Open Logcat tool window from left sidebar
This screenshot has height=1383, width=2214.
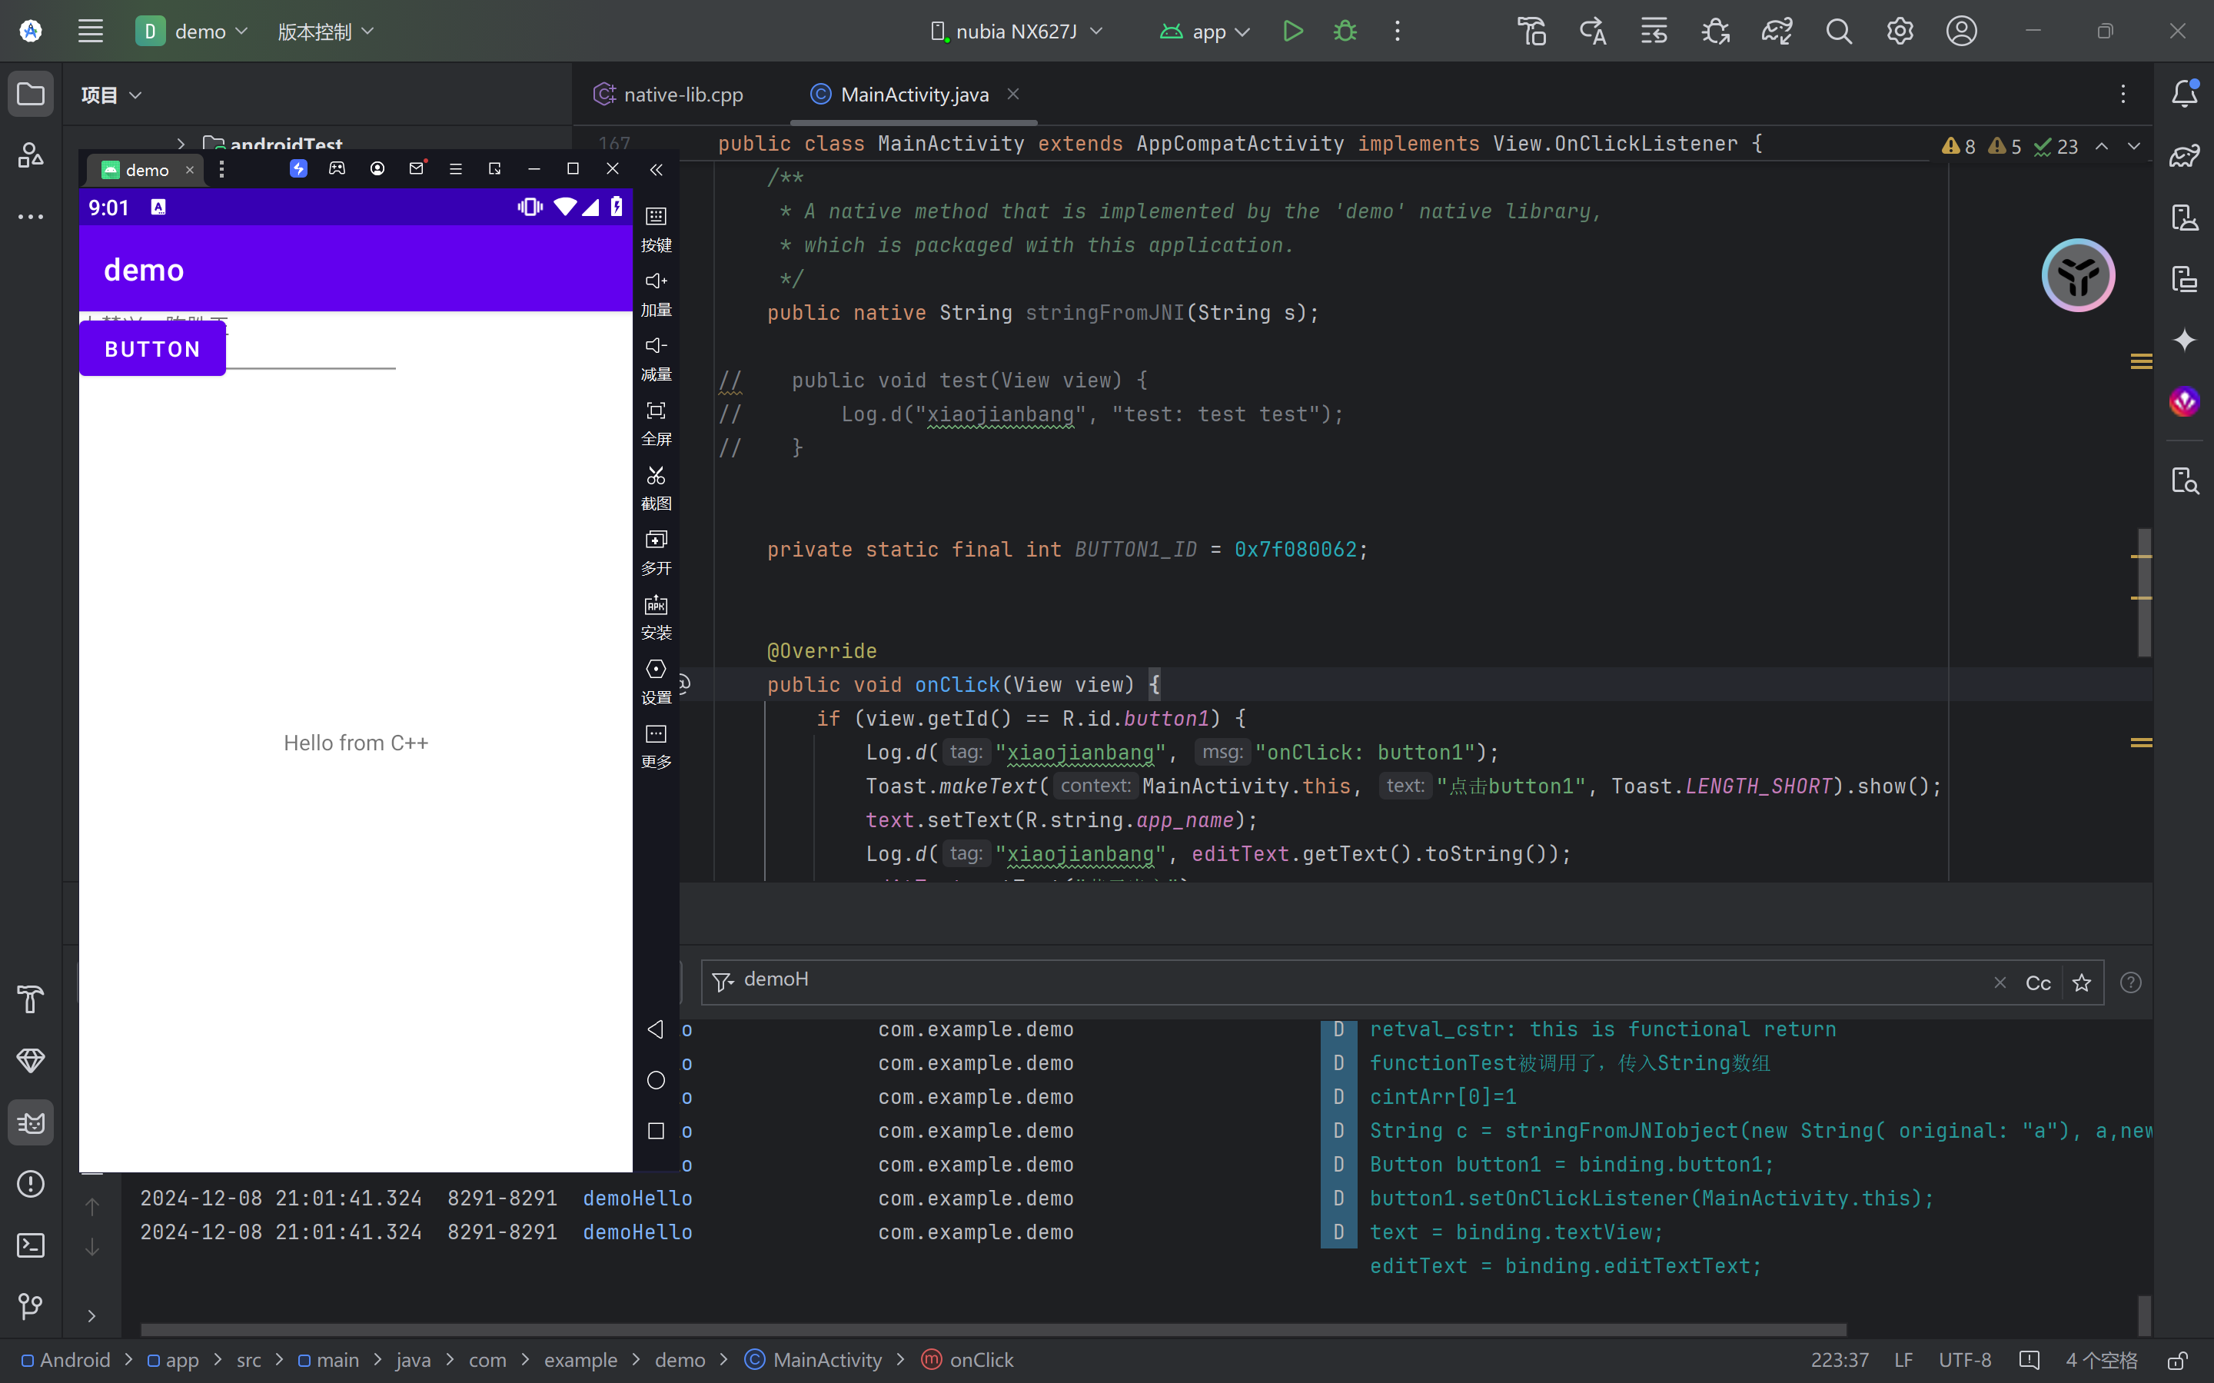click(x=30, y=1122)
